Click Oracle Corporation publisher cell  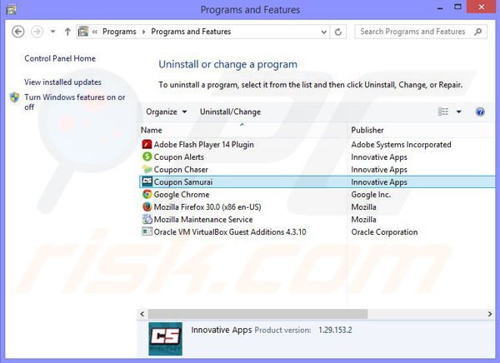[x=384, y=231]
